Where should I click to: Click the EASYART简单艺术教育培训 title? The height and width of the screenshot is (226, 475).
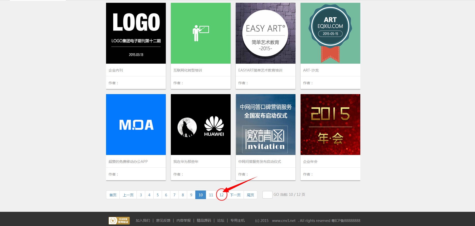coord(260,70)
